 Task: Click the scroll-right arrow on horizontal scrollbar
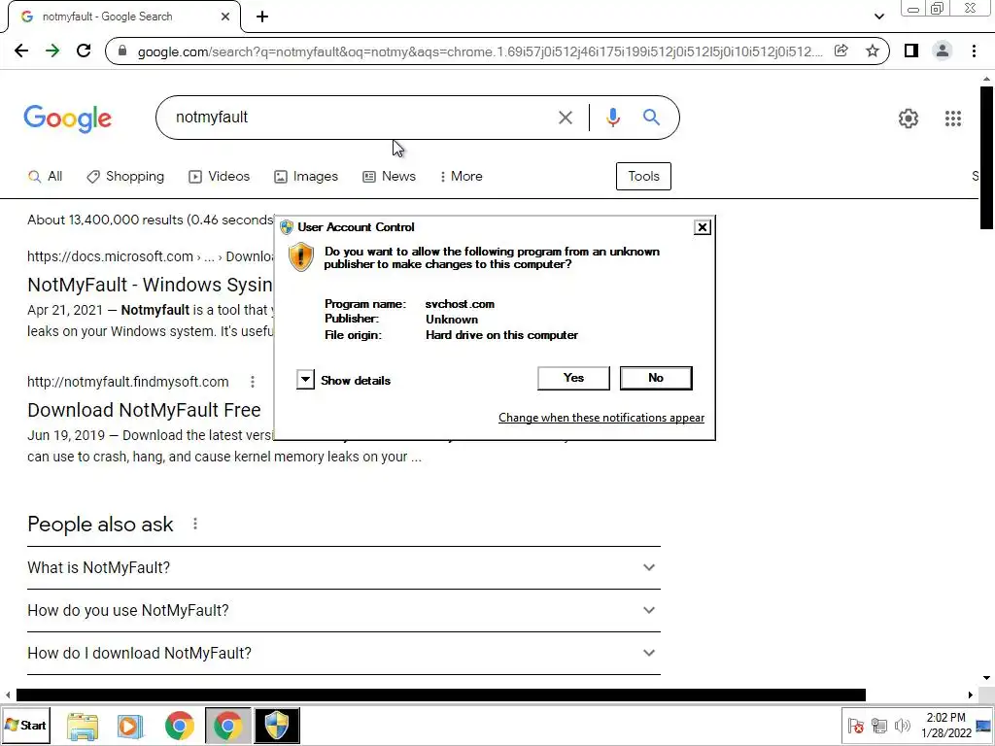point(971,695)
